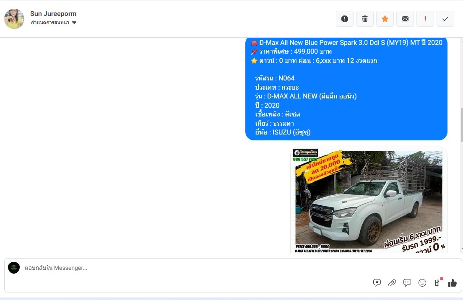Select the เชื้อเพลิง : ดีเซล line
Viewport: 463px width, 300px height.
tap(278, 114)
